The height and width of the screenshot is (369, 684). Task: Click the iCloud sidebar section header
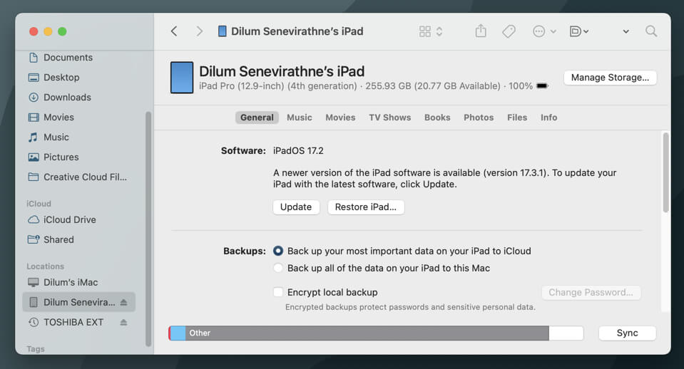click(39, 204)
